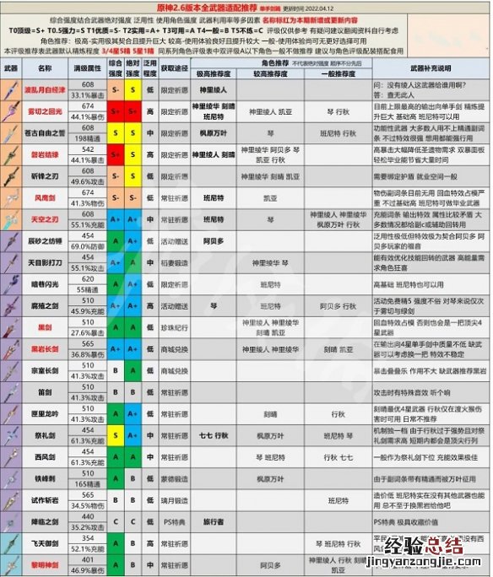Select the 黎明神剑 weapon icon
The image size is (493, 577).
pyautogui.click(x=11, y=565)
